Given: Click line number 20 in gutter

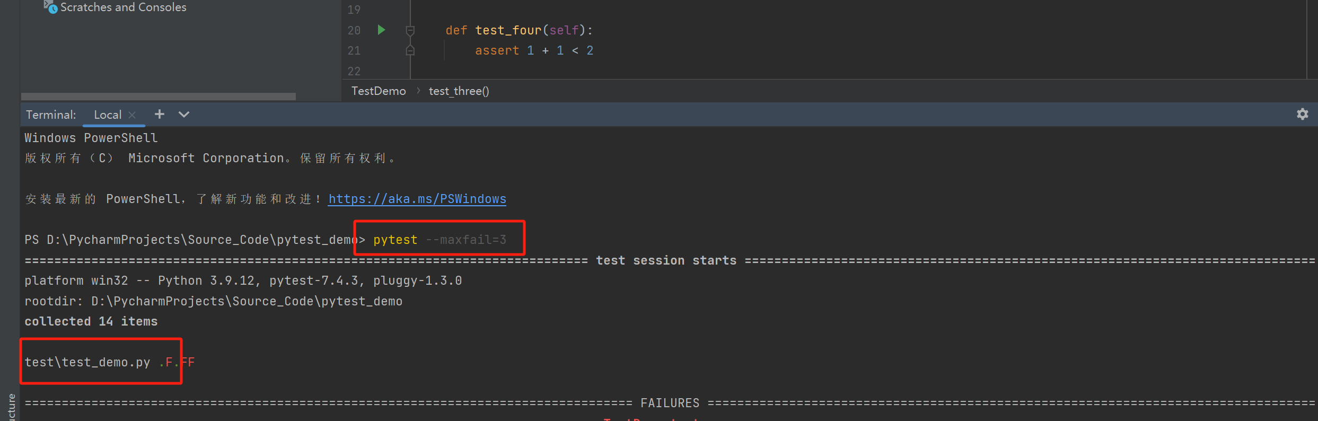Looking at the screenshot, I should 354,30.
